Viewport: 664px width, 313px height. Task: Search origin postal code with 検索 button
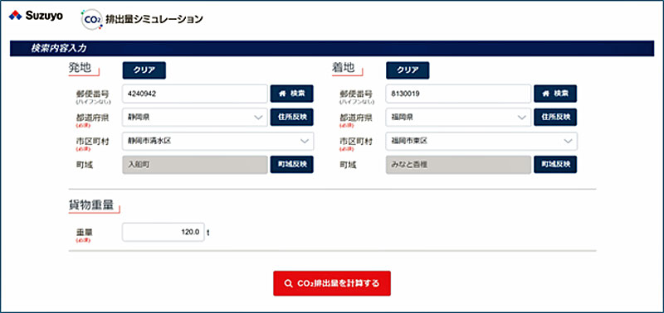tap(292, 94)
